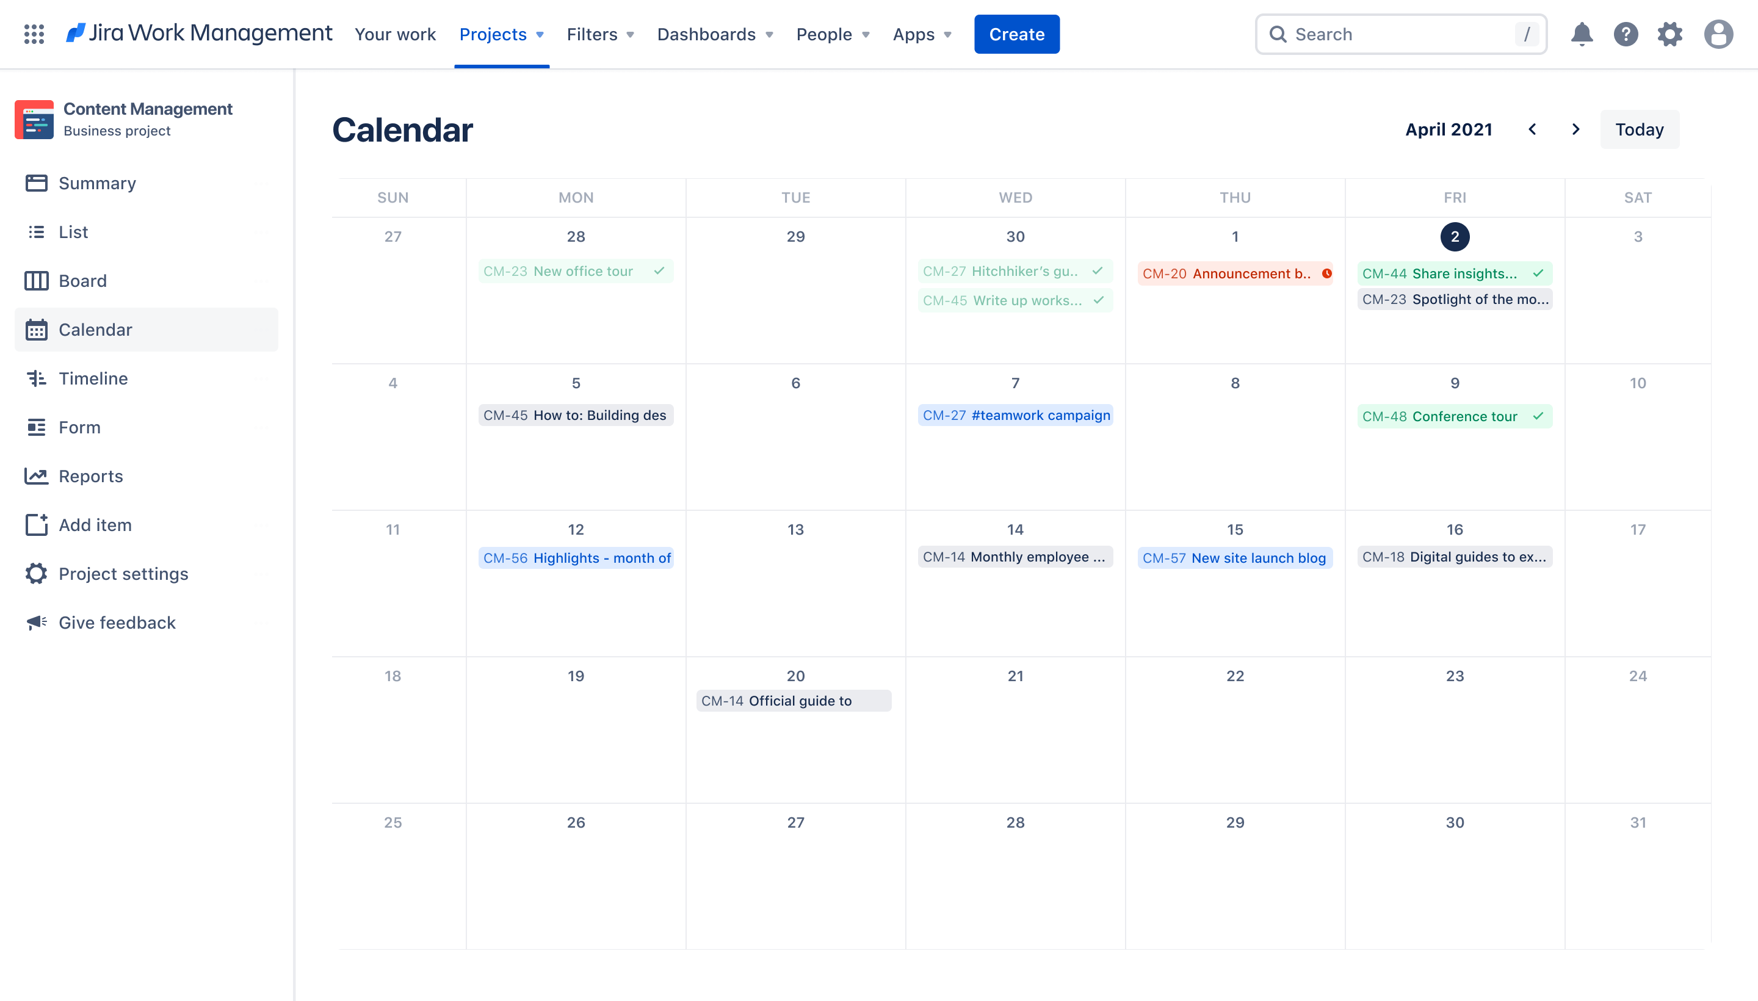This screenshot has height=1001, width=1758.
Task: Select the Your work menu item
Action: 395,34
